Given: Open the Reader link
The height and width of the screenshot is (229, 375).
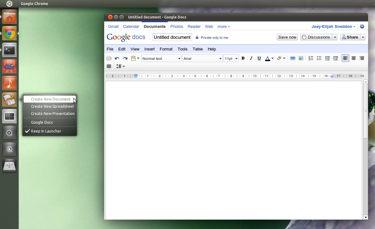Looking at the screenshot, I should coord(194,27).
